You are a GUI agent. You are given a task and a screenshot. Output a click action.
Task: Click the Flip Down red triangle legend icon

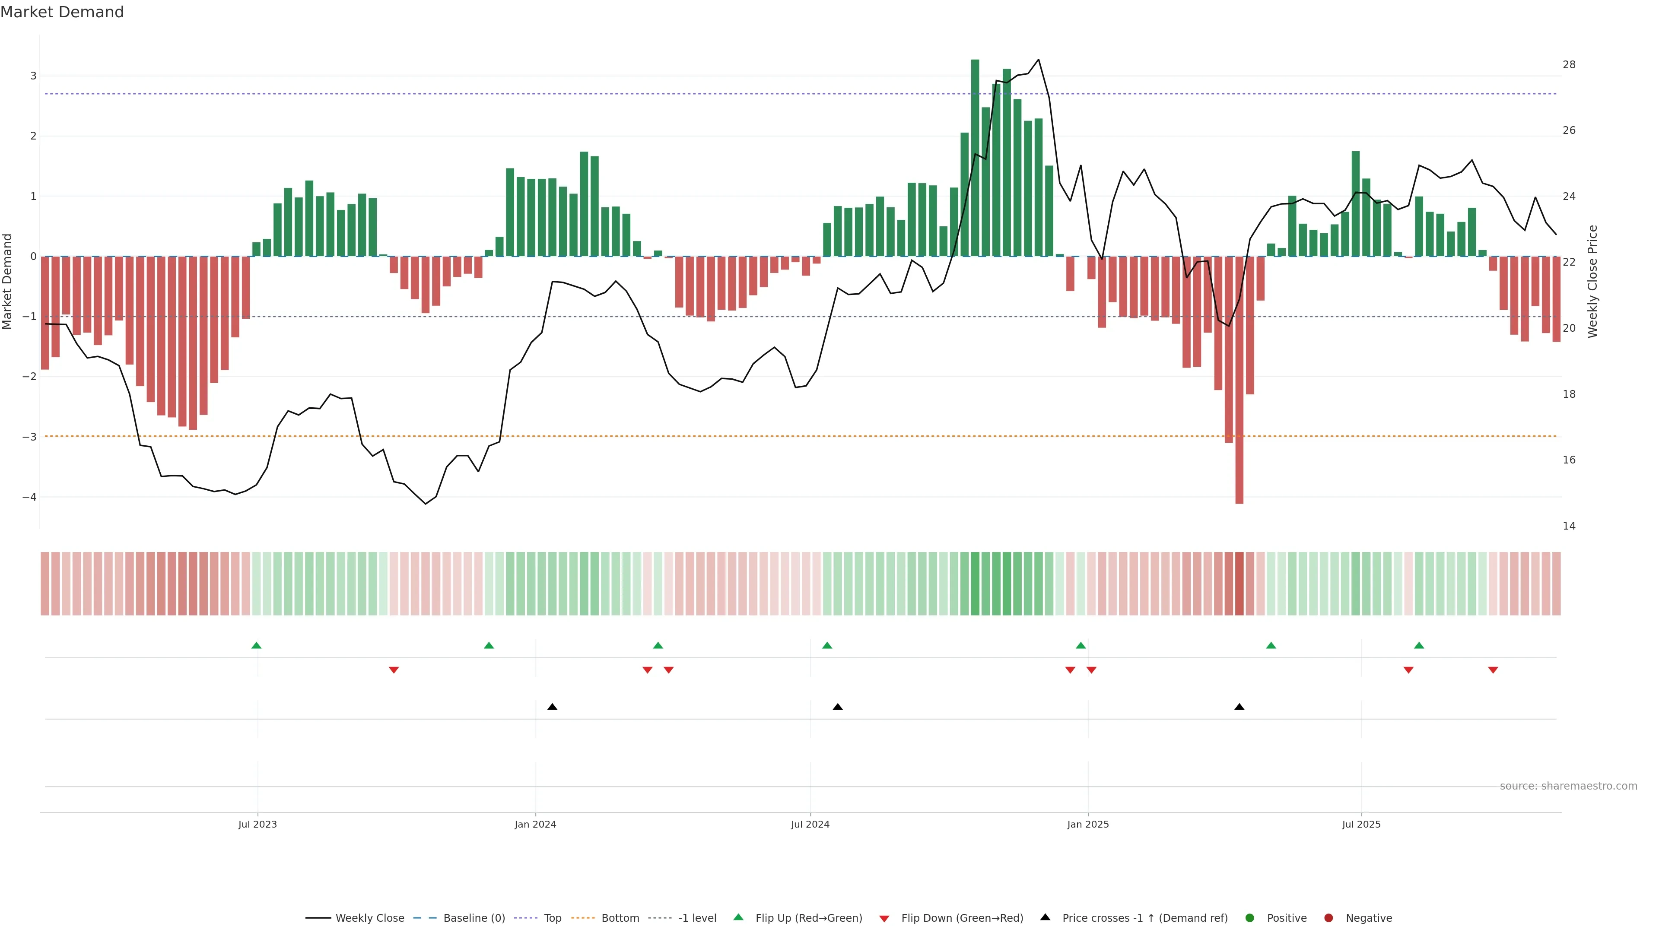884,919
